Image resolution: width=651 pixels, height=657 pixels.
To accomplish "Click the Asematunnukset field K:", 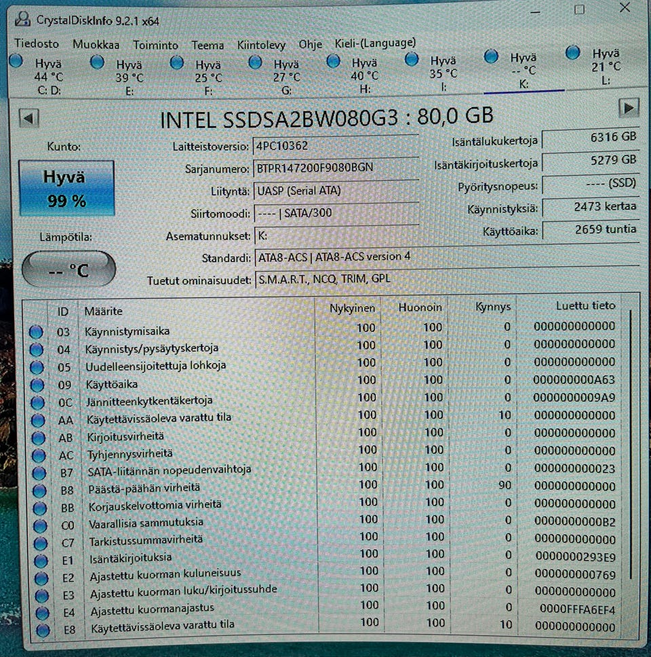I will 338,236.
